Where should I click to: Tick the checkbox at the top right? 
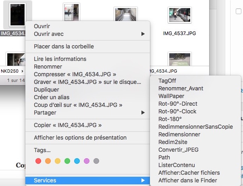[239, 11]
